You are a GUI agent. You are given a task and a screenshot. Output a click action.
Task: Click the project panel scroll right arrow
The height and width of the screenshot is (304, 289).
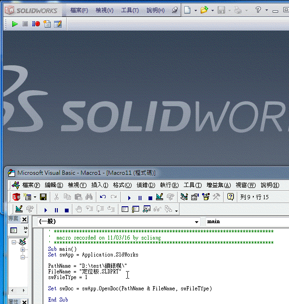pyautogui.click(x=23, y=290)
